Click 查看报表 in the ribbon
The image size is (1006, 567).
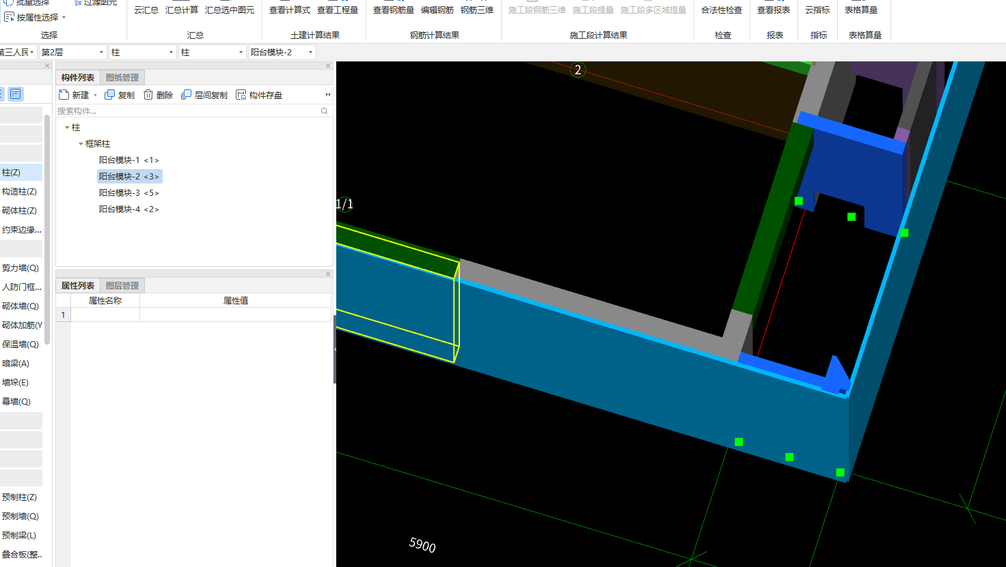click(774, 10)
